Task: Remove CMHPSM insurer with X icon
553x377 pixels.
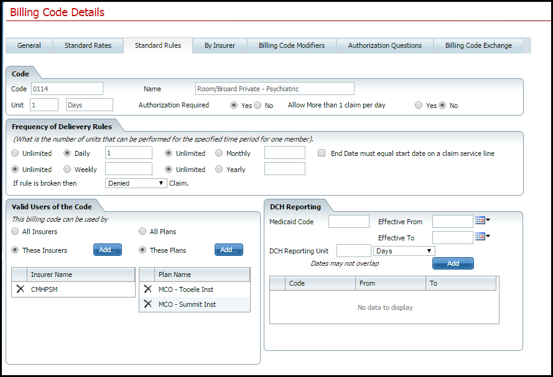Action: coord(21,289)
